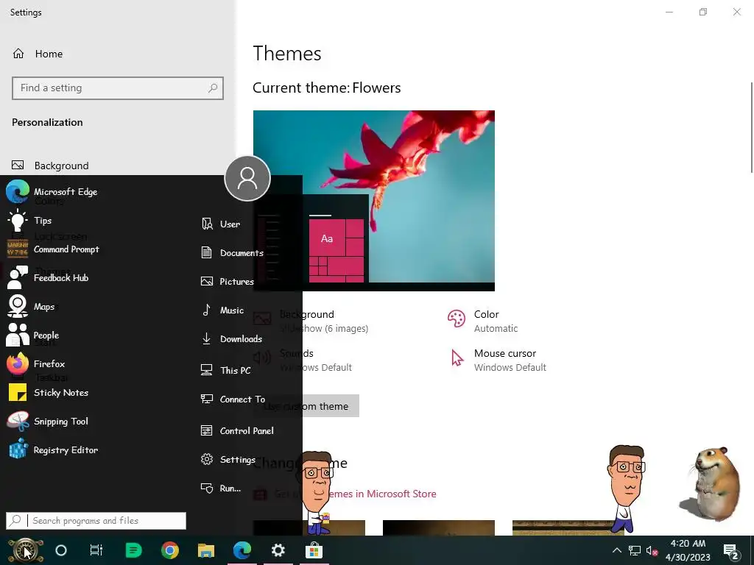Open the clock showing 4:20 AM

click(688, 550)
